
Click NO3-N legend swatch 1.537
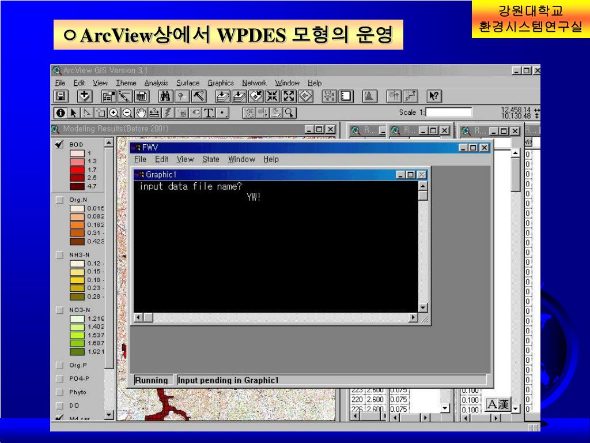[77, 335]
